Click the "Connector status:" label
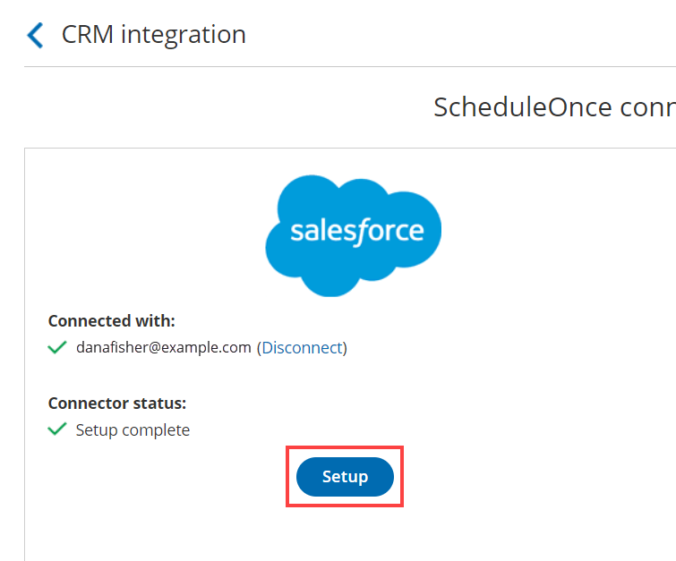This screenshot has height=561, width=676. [117, 403]
